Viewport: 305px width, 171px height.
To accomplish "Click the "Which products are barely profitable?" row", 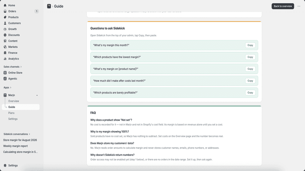I will coord(174,92).
